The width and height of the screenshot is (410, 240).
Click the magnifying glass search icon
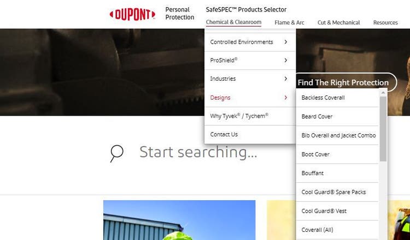pos(116,153)
